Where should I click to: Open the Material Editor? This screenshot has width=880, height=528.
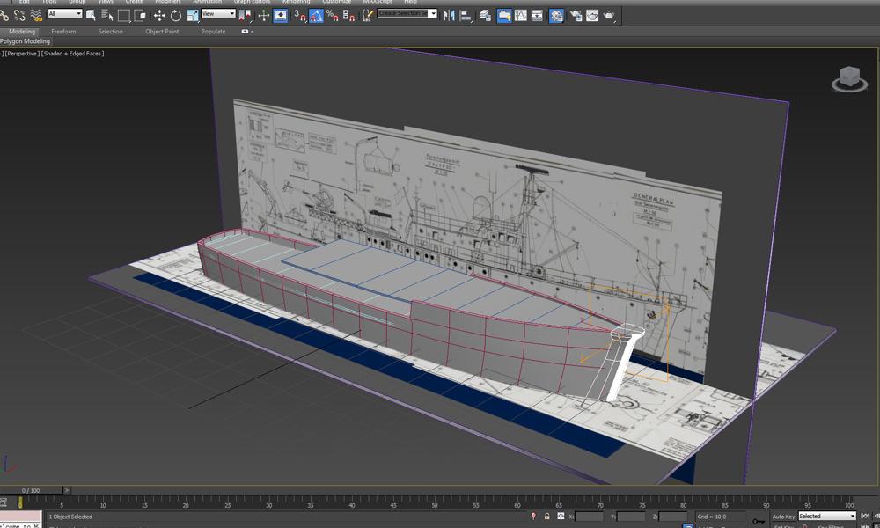[558, 14]
